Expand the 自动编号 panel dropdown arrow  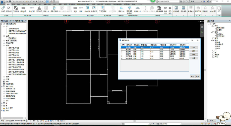(176, 16)
